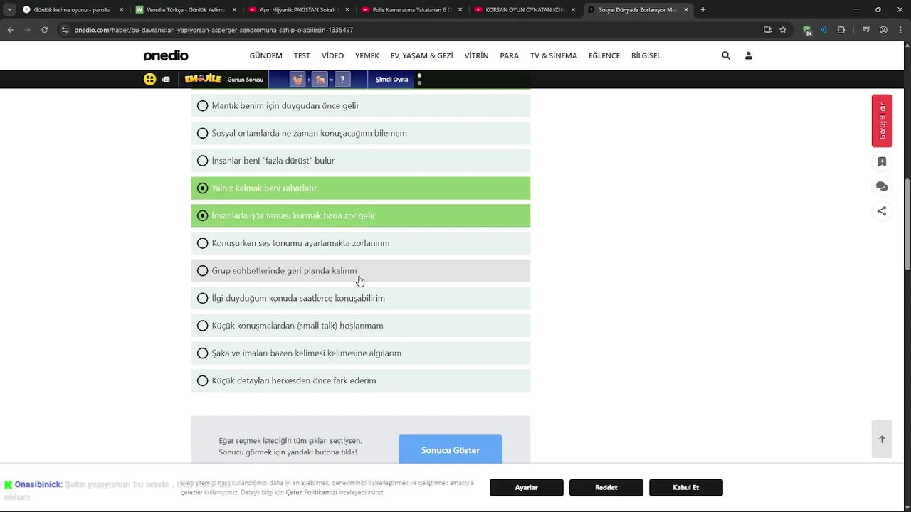Switch to 'Aşırı Hijyenik PAKİSTAN Sokak' tab

point(297,10)
